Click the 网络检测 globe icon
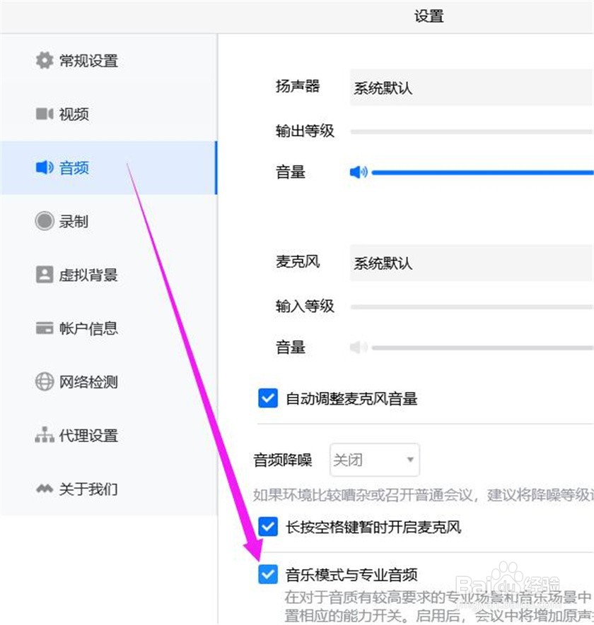Viewport: 594px width, 625px height. point(45,382)
